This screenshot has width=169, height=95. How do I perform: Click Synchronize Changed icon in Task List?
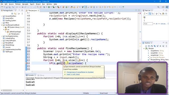(144, 17)
